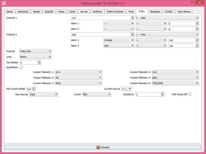Open Custom Telemetry 3 dropdown showing Alt

pos(79,78)
